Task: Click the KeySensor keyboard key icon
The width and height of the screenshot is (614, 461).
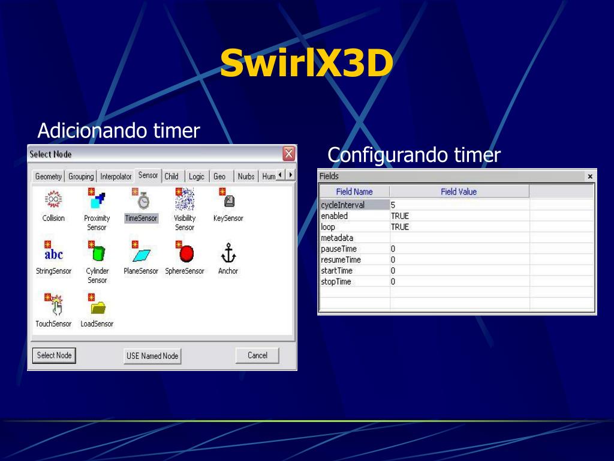Action: pos(227,199)
